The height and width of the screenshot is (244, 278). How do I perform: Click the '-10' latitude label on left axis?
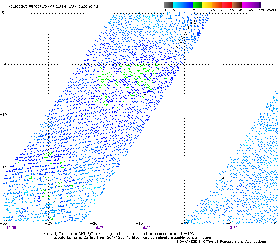3,114
